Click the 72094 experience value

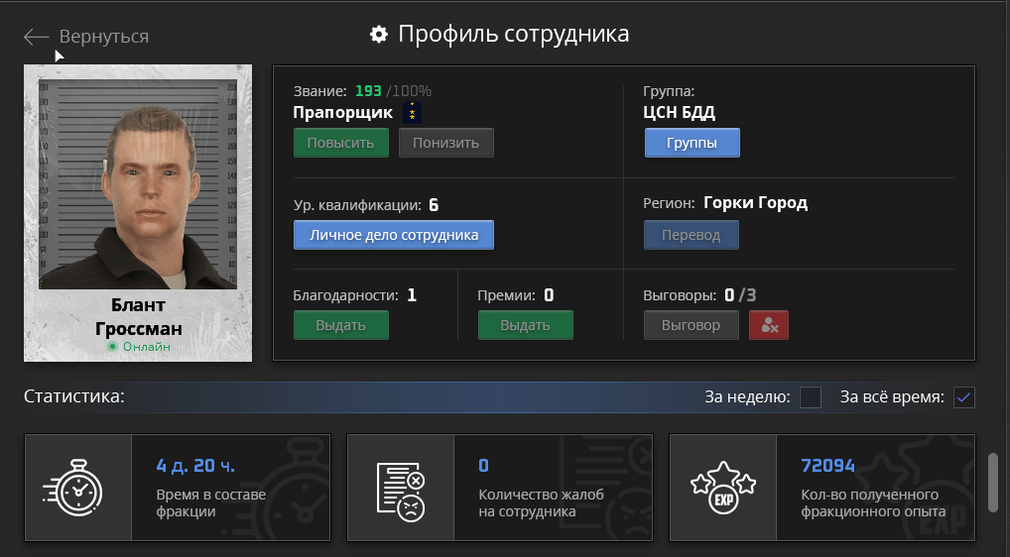(827, 466)
